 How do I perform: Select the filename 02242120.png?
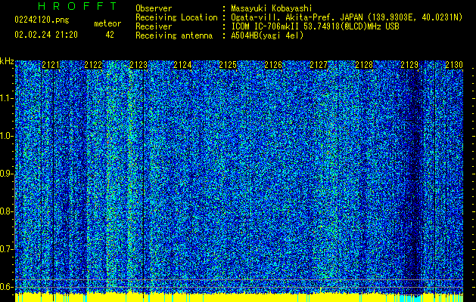42,20
